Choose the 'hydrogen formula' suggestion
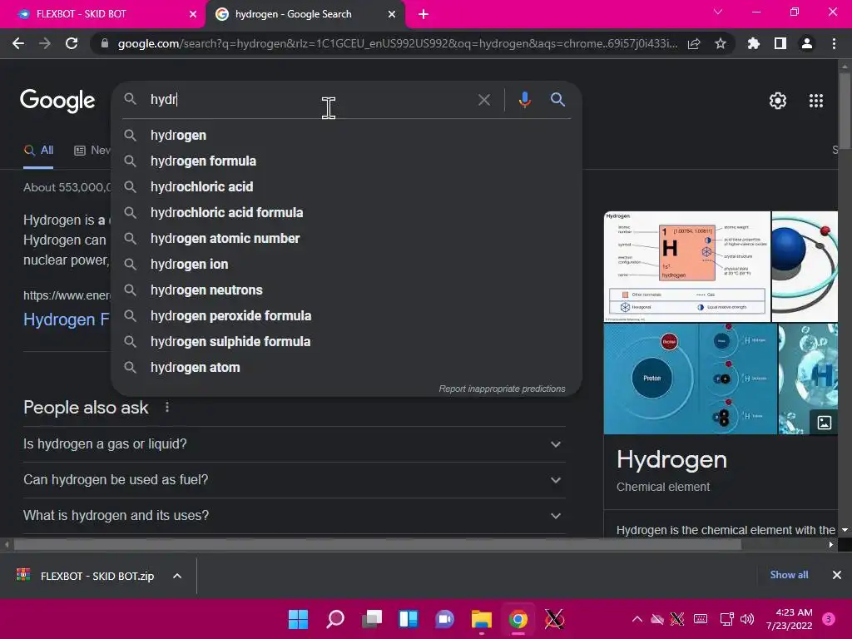Image resolution: width=852 pixels, height=639 pixels. click(347, 161)
